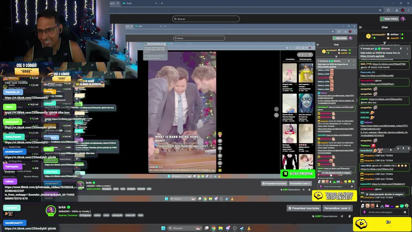Expand the gift leaderboard arrow under almeidaa001
This screenshot has width=412, height=232.
(x=385, y=43)
